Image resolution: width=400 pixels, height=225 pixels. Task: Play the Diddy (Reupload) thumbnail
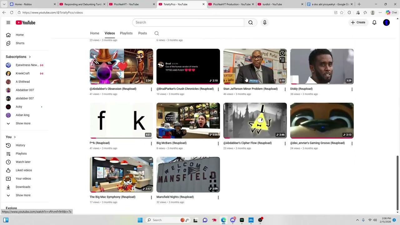coord(322,67)
